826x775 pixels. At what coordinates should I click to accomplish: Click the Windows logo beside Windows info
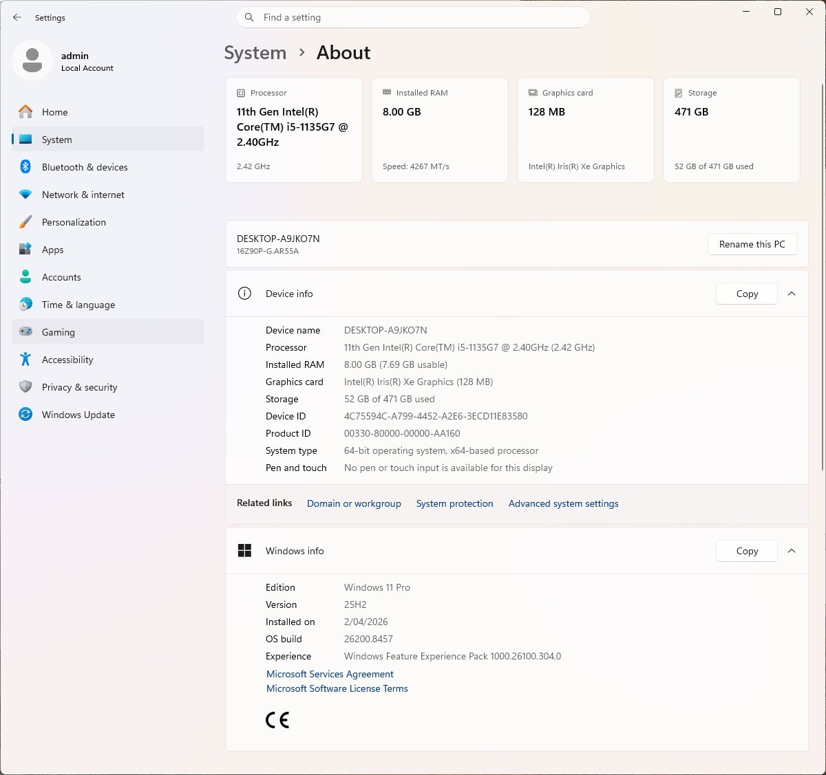[244, 550]
